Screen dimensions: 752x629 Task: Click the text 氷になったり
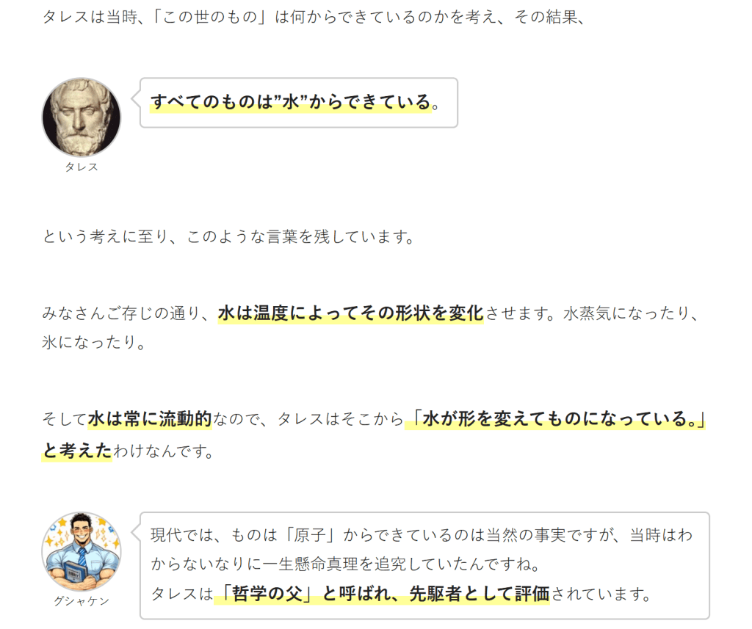pyautogui.click(x=93, y=342)
